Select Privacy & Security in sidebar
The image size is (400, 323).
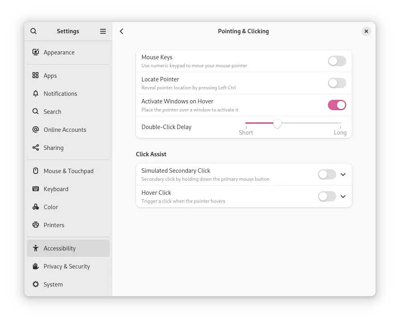[67, 266]
